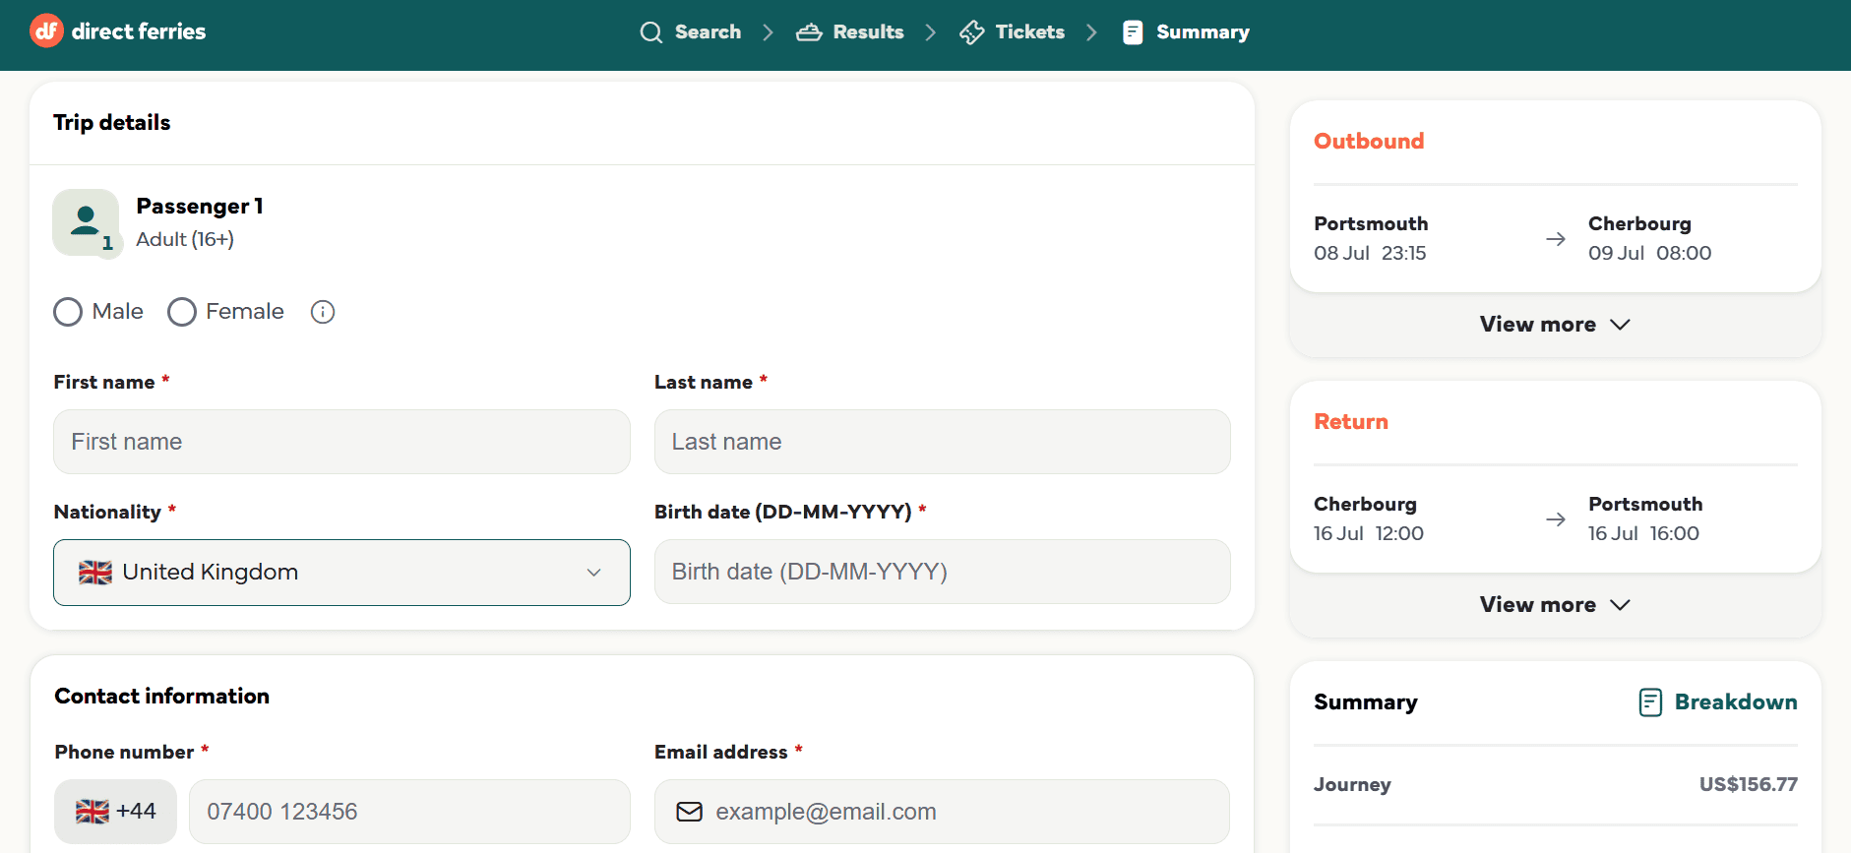Open the United Kingdom nationality dropdown

(341, 573)
